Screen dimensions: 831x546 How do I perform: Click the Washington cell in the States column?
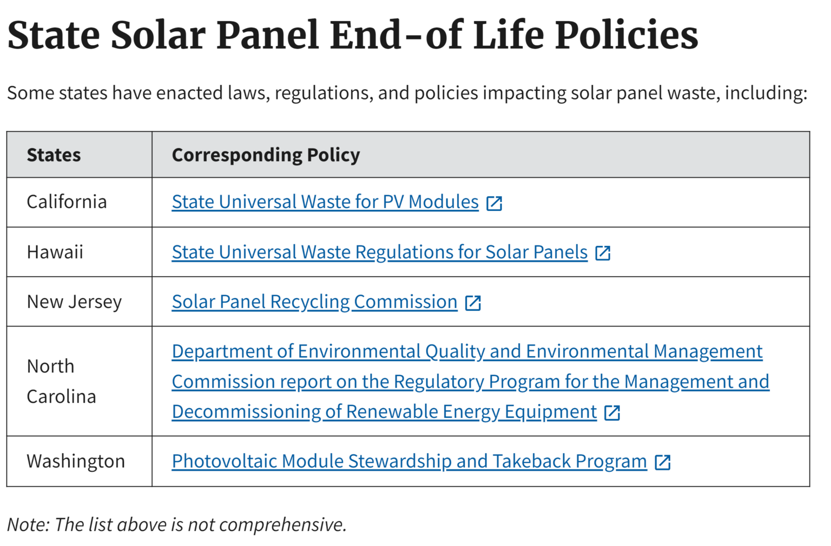[75, 461]
